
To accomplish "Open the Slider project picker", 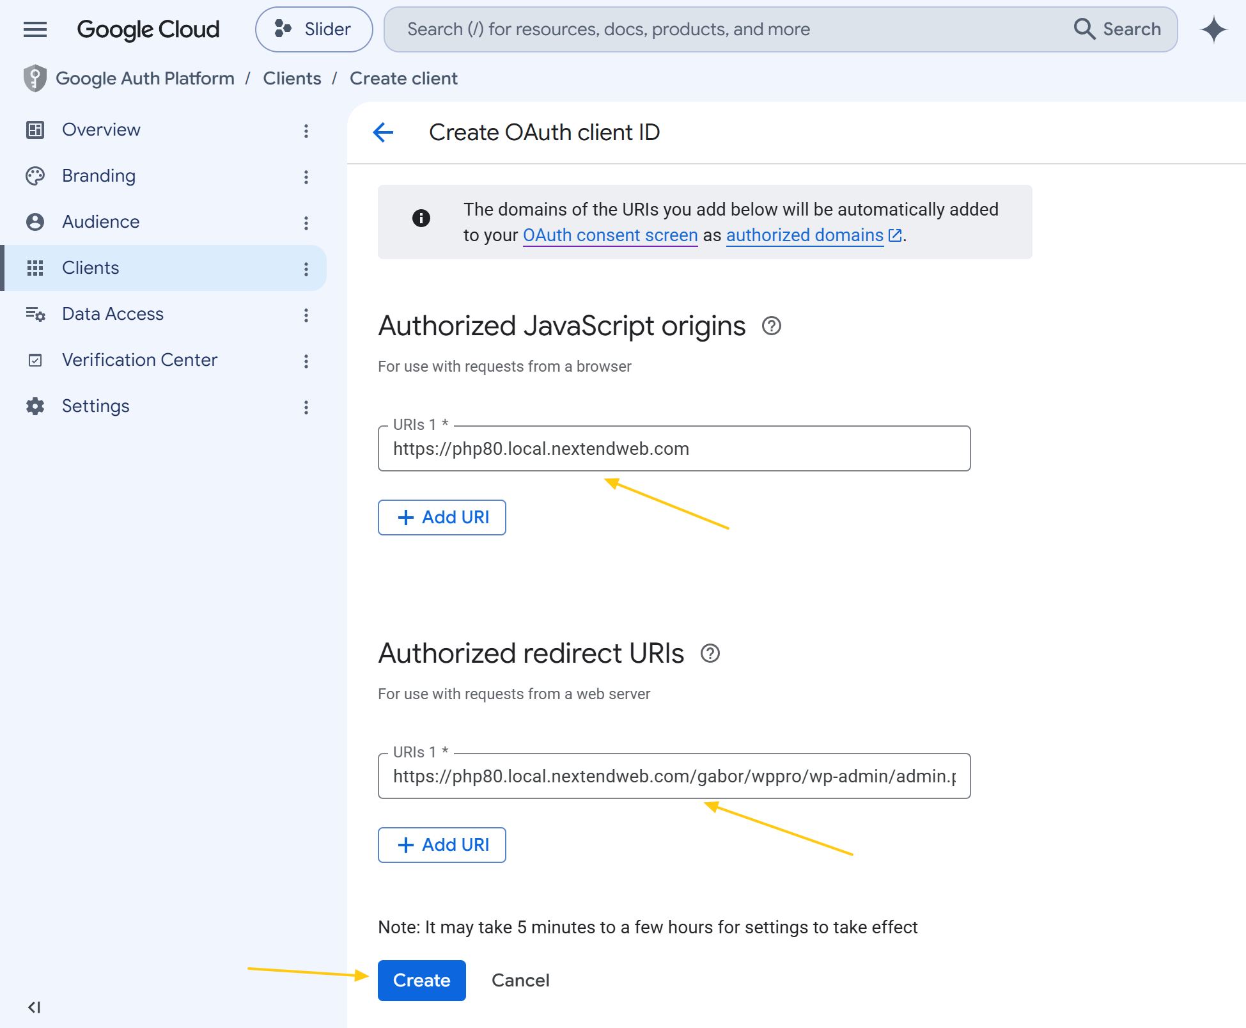I will pyautogui.click(x=314, y=29).
